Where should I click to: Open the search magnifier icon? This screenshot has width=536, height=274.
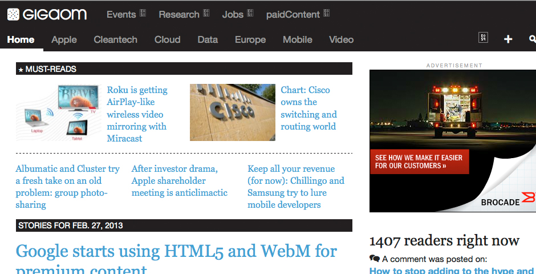532,39
